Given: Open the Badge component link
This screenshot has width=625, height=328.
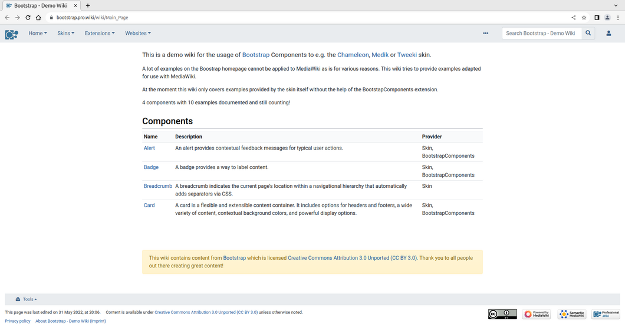Looking at the screenshot, I should click(x=151, y=167).
